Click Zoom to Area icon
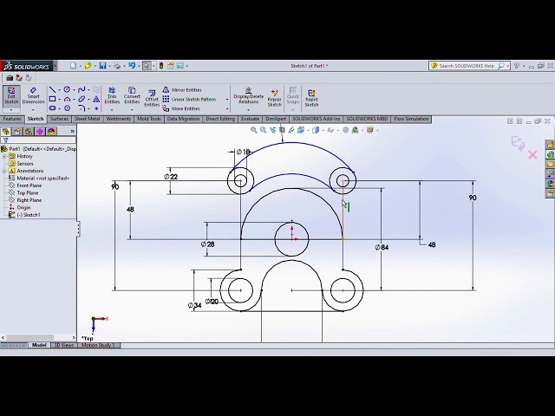This screenshot has width=555, height=416. point(263,130)
